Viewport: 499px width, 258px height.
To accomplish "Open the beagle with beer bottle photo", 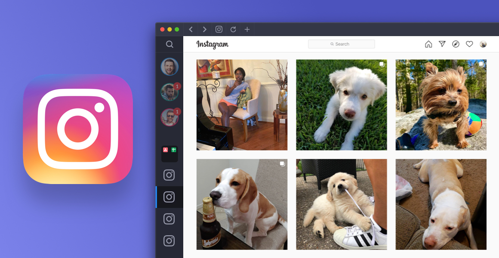I will coord(242,204).
